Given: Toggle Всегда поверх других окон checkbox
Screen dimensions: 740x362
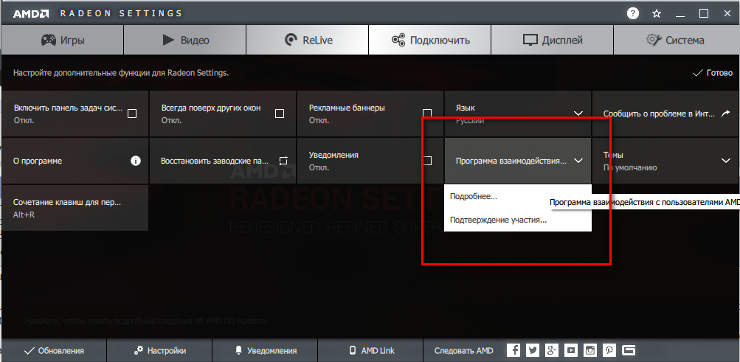Looking at the screenshot, I should (x=280, y=114).
